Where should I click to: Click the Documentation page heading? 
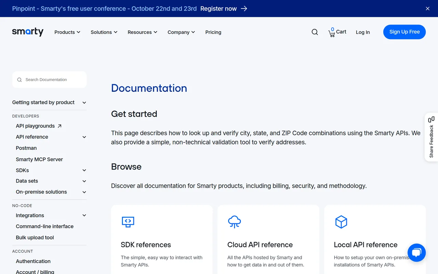click(149, 88)
